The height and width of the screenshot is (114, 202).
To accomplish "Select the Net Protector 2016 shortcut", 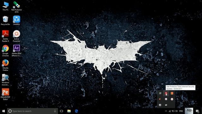I will pos(16,7).
